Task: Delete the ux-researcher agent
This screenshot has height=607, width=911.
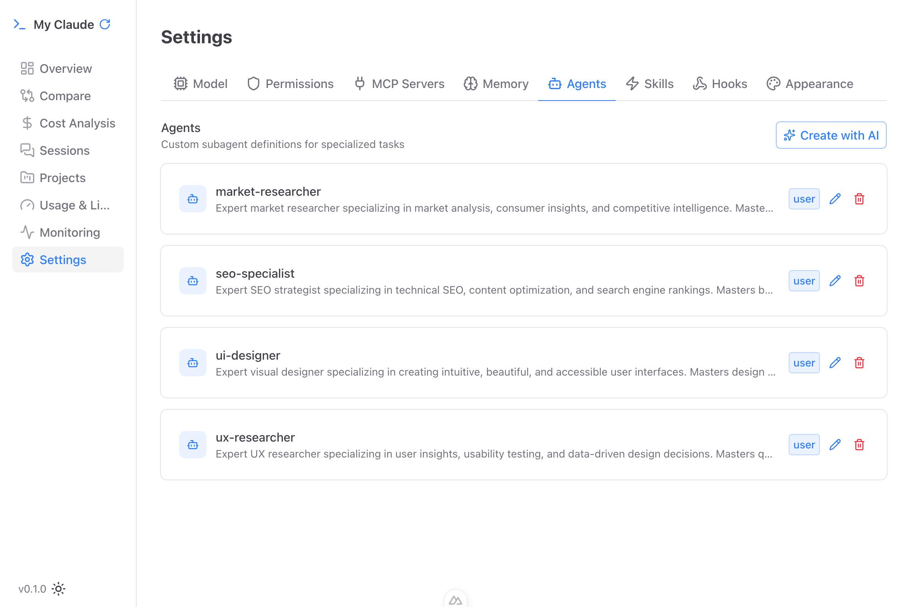Action: (x=859, y=444)
